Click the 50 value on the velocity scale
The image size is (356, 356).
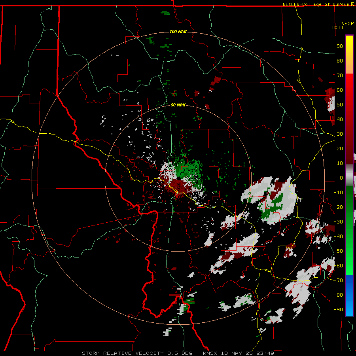tap(340, 105)
